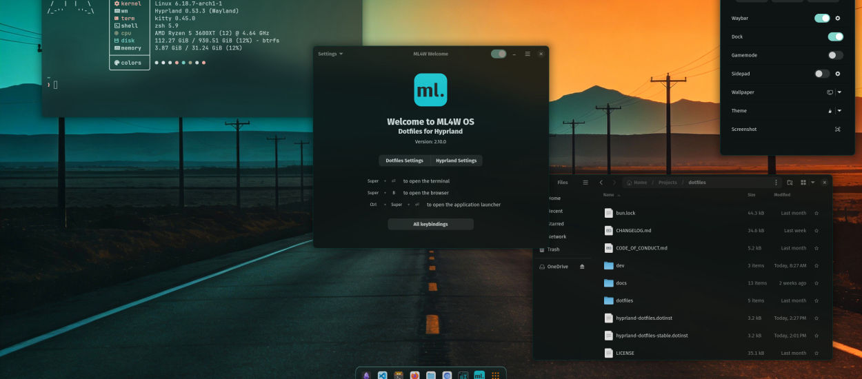Enable Gamemode toggle

point(835,55)
